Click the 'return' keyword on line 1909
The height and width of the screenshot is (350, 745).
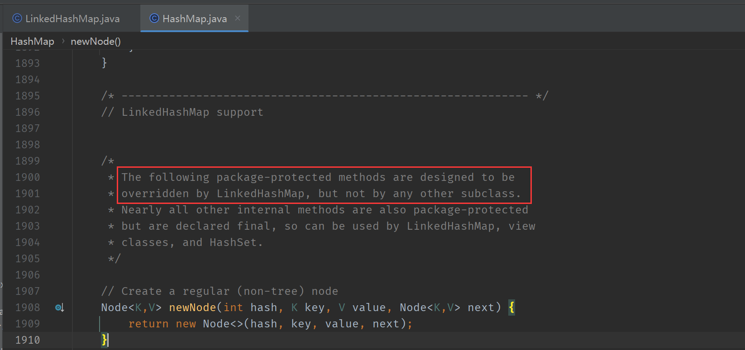[x=148, y=324]
